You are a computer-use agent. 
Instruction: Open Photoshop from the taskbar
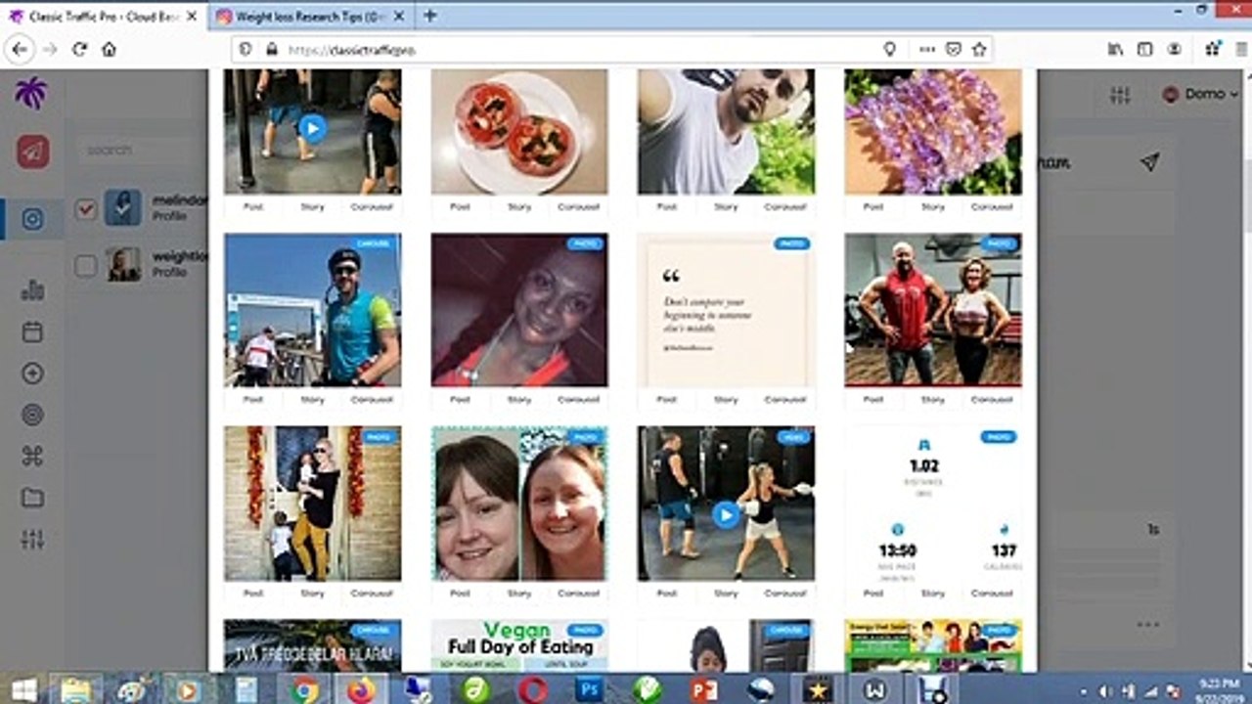pos(589,689)
